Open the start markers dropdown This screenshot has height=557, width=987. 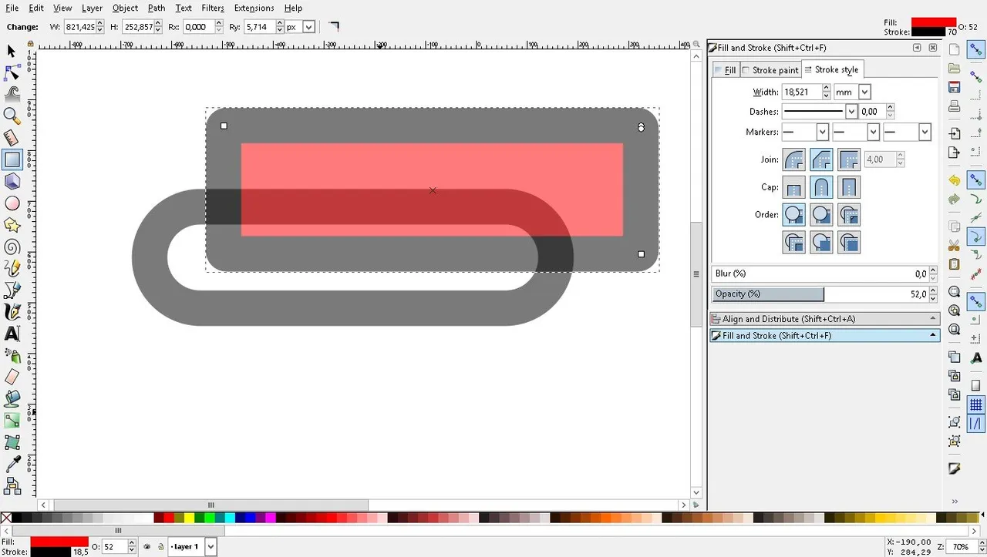pyautogui.click(x=823, y=133)
